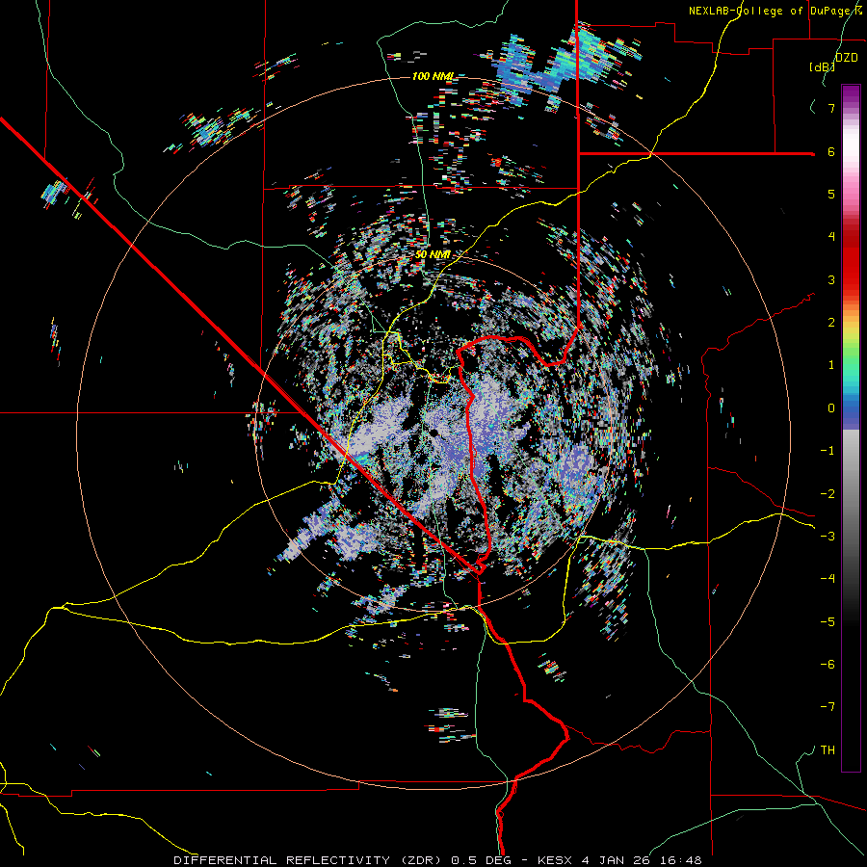The image size is (867, 867).
Task: Click the 7 value on the color scale
Action: [831, 108]
